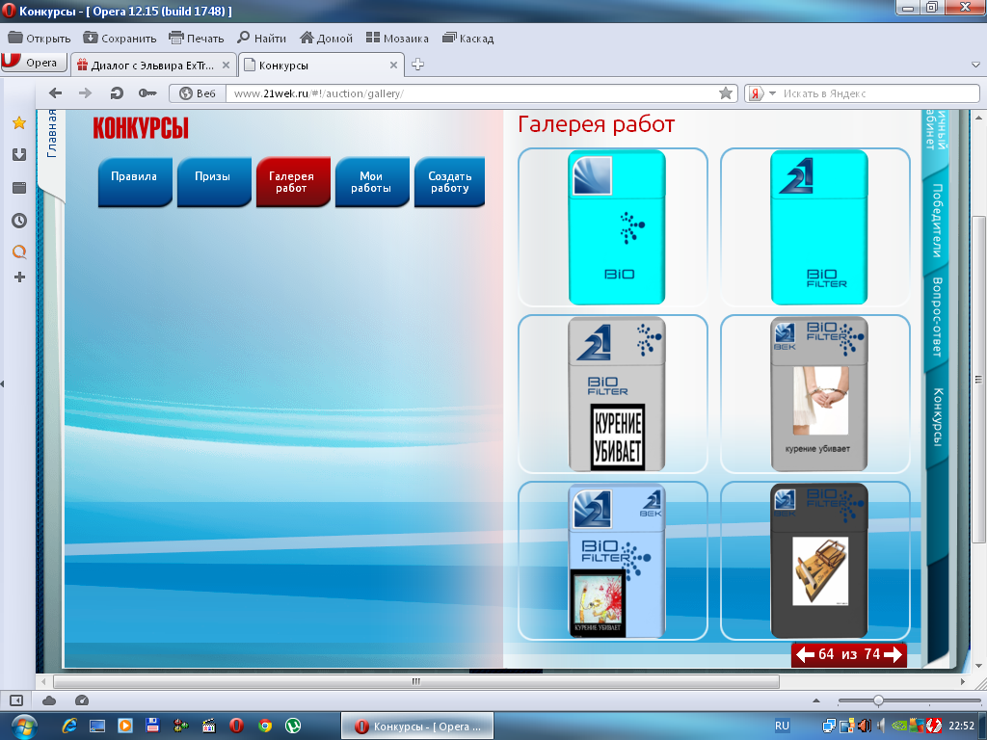Add a panel with sidebar plus

click(19, 277)
